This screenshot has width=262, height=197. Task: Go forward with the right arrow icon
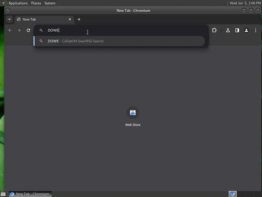[19, 30]
